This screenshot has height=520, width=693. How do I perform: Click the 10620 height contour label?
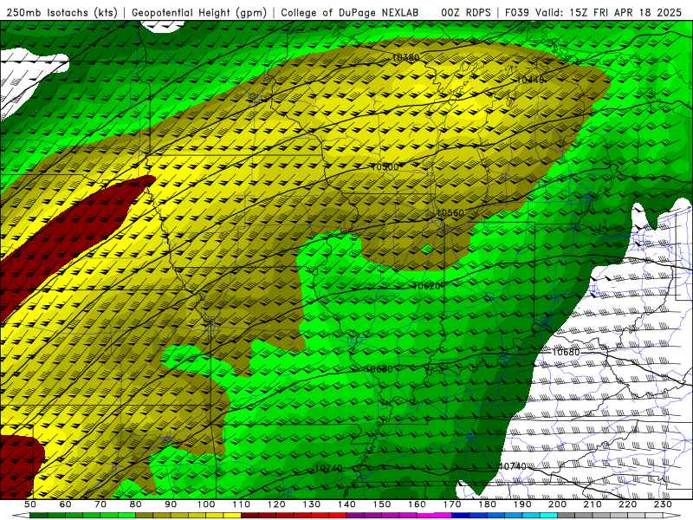[x=426, y=286]
